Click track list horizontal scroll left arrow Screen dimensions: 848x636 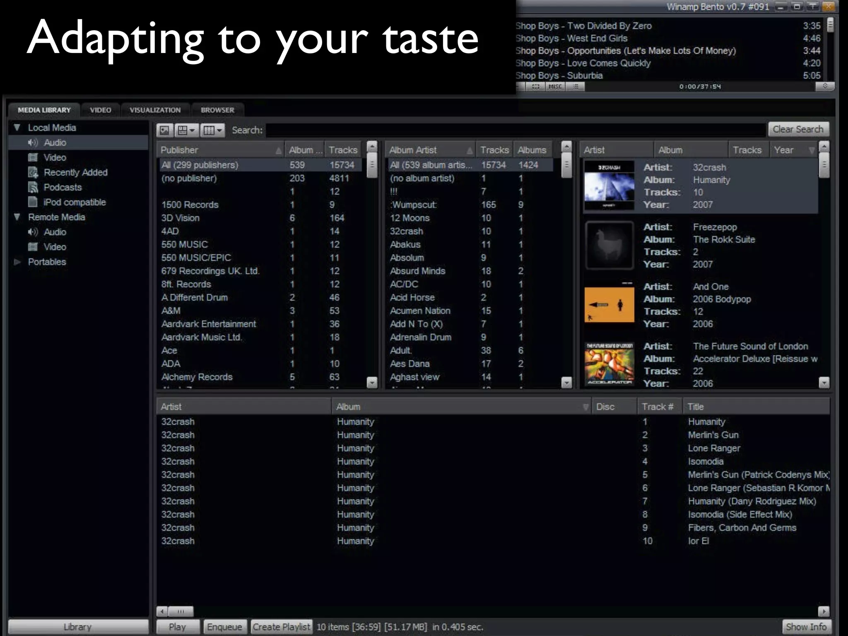(162, 611)
